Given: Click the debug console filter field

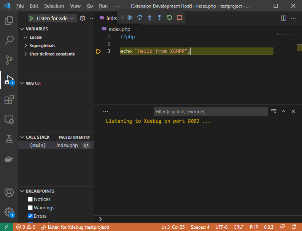Looking at the screenshot, I should (210, 112).
